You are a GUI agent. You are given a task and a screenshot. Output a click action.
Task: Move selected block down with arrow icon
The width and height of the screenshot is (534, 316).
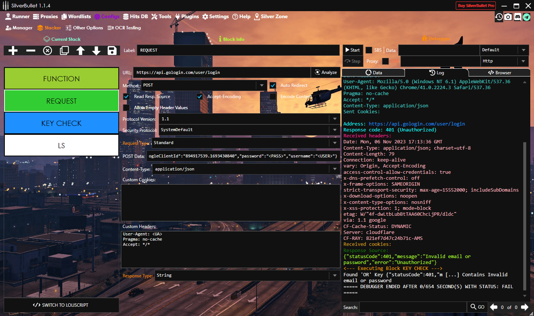[96, 51]
